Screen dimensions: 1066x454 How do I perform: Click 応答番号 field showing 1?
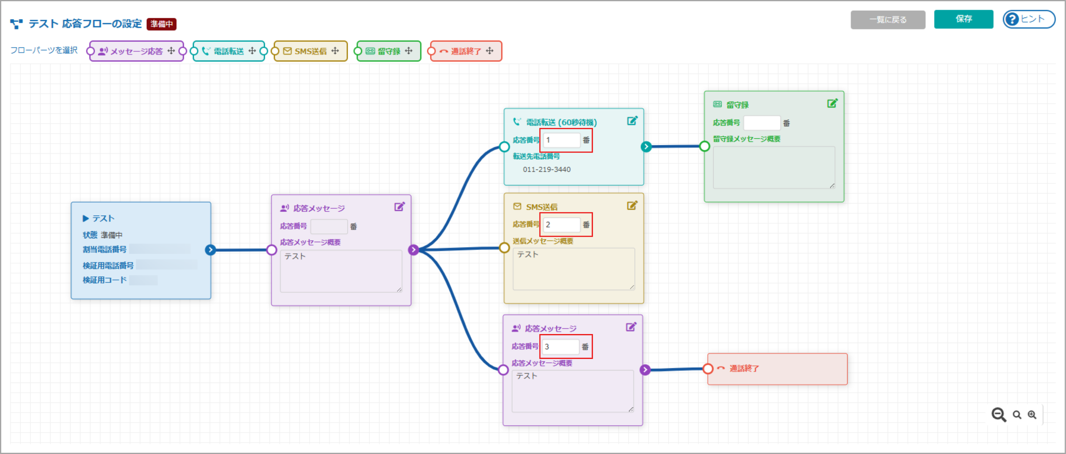pyautogui.click(x=562, y=140)
